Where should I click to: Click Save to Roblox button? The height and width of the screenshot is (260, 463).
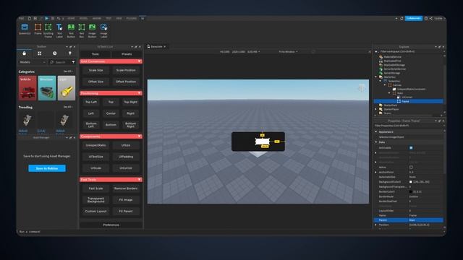(x=47, y=168)
